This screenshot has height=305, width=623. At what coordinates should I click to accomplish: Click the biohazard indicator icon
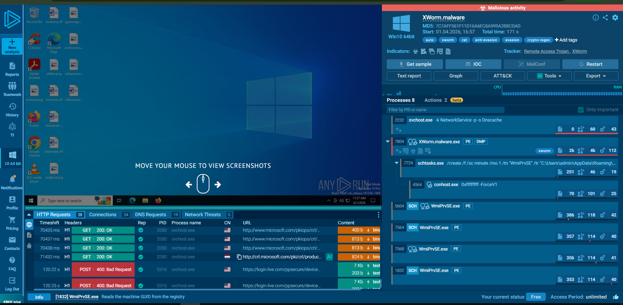(x=415, y=51)
